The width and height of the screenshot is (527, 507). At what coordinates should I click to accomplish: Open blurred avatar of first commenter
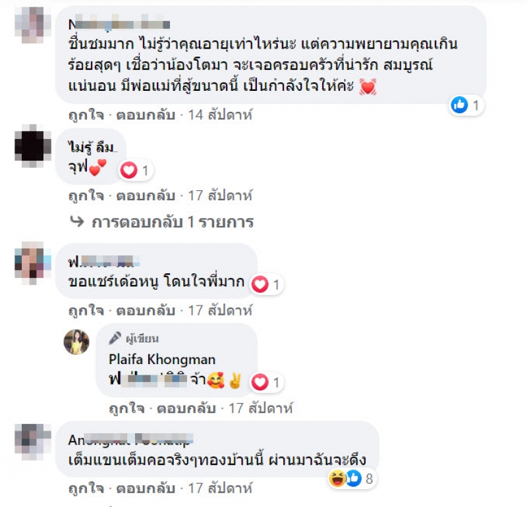coord(33,25)
